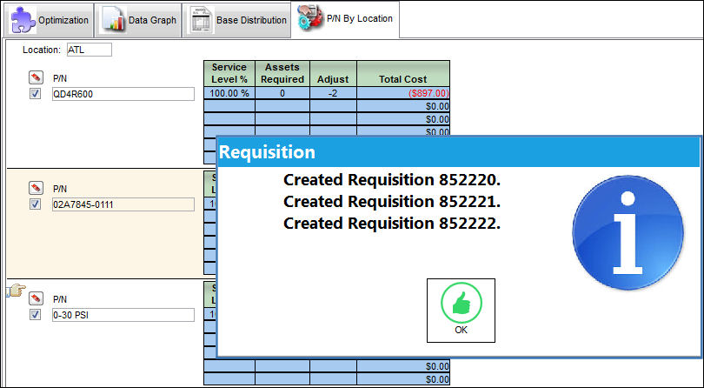Click the edit icon above 02A7845-0111

(x=36, y=188)
